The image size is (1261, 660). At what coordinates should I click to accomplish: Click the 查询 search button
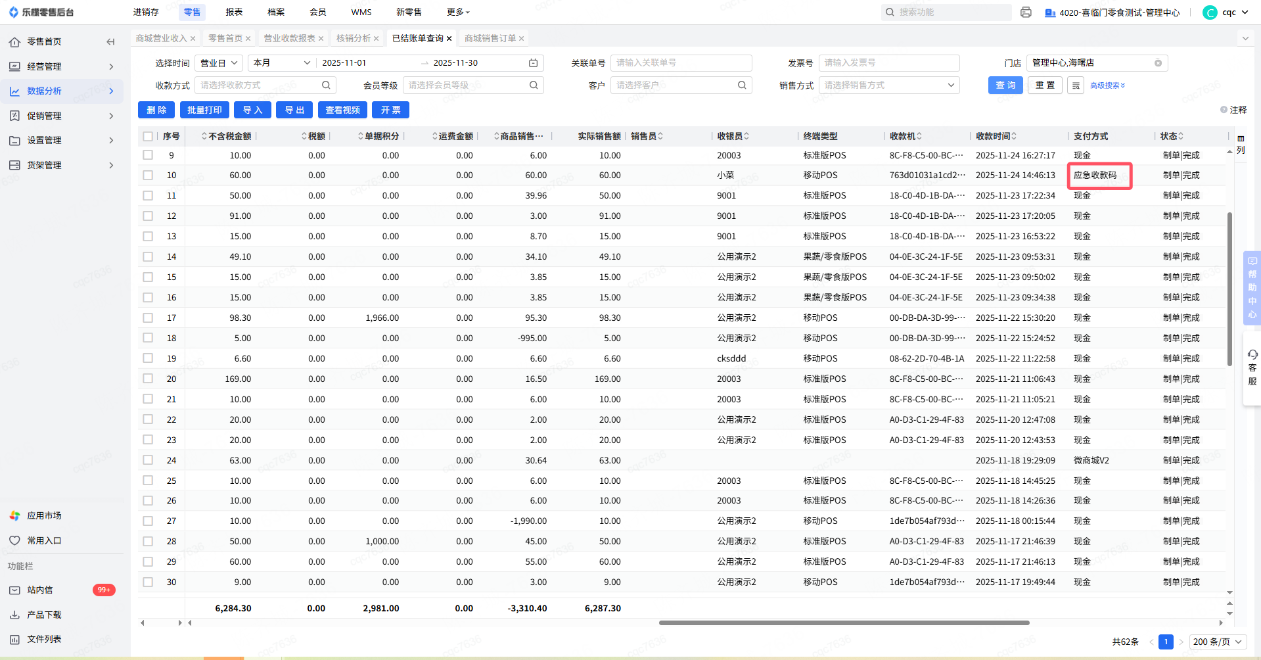[1005, 85]
